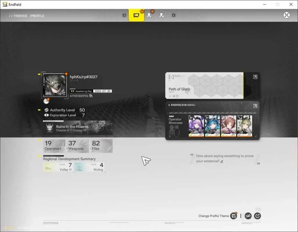The height and width of the screenshot is (232, 298).
Task: Open the 19 Operators stat tile
Action: [54, 146]
